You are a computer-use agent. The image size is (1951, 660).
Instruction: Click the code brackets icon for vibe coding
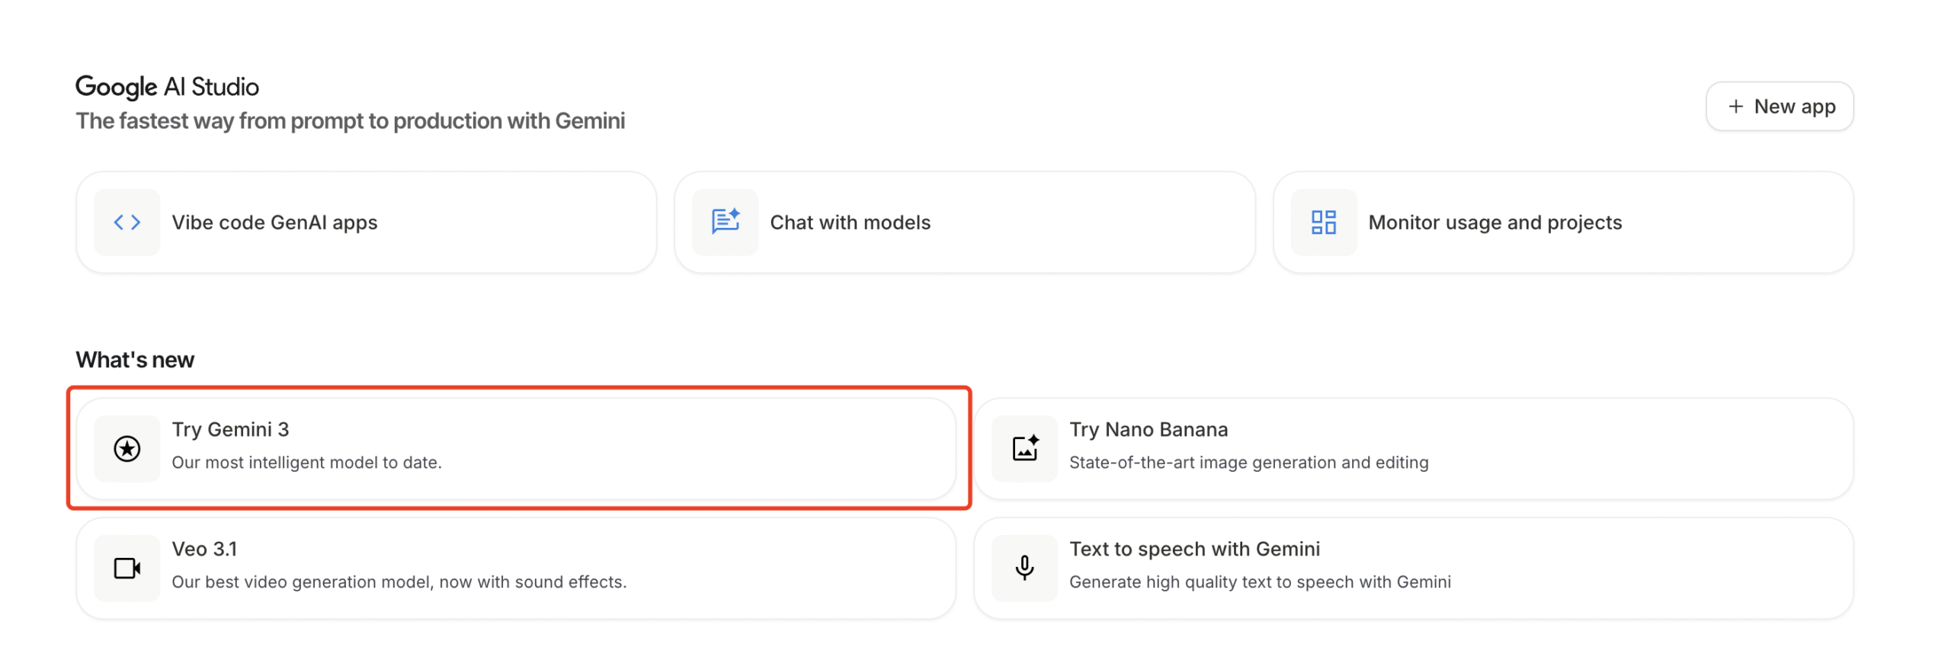click(x=127, y=222)
